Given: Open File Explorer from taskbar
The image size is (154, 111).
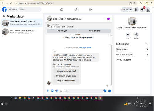Looking at the screenshot, I should tap(20, 98).
